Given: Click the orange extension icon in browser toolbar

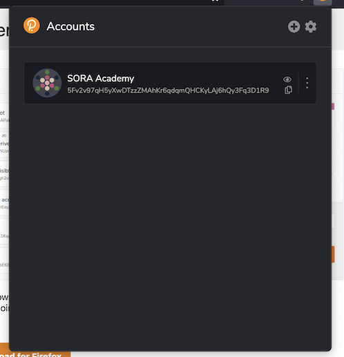Looking at the screenshot, I should (323, 2).
